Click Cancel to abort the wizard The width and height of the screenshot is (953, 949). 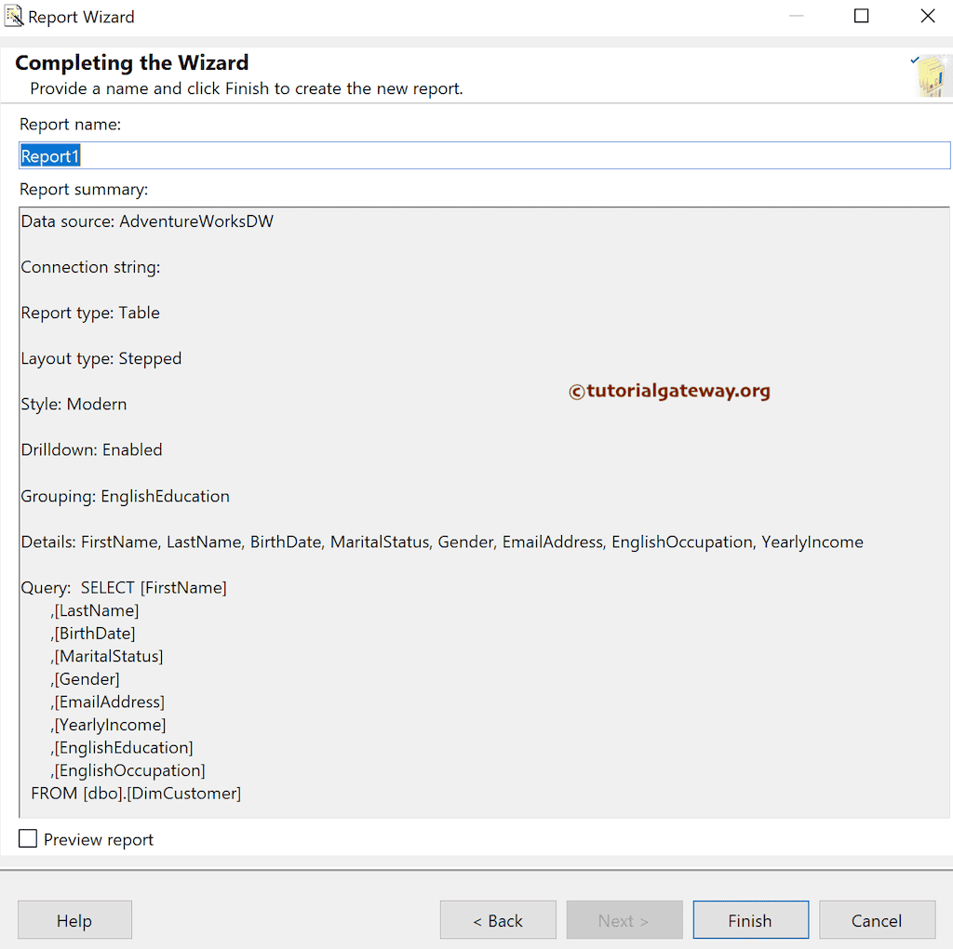tap(877, 919)
